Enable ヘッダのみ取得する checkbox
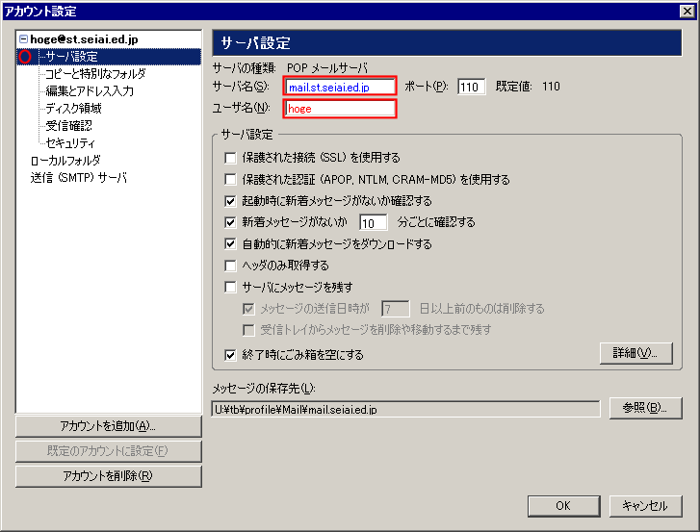Image resolution: width=700 pixels, height=532 pixels. tap(230, 266)
